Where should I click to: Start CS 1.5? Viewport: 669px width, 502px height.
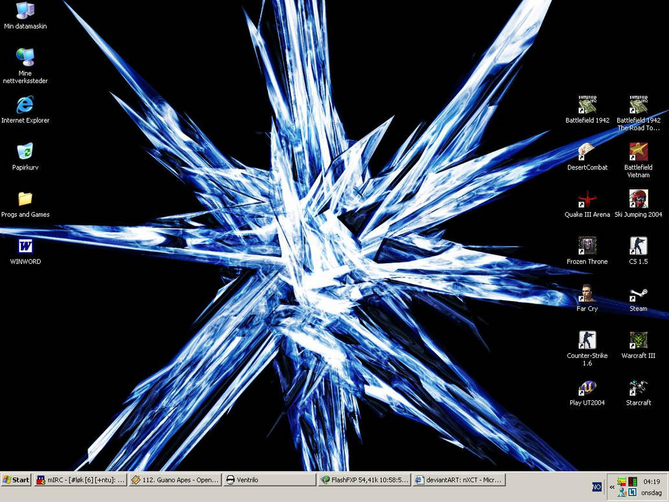[638, 246]
